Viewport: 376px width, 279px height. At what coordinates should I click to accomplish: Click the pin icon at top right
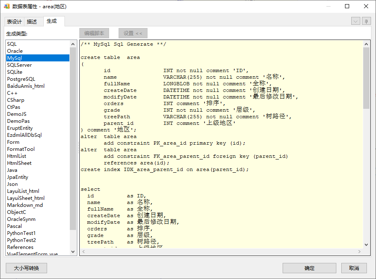[366, 21]
